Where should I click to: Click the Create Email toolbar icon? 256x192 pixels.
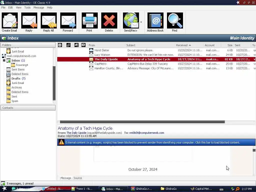pyautogui.click(x=10, y=20)
